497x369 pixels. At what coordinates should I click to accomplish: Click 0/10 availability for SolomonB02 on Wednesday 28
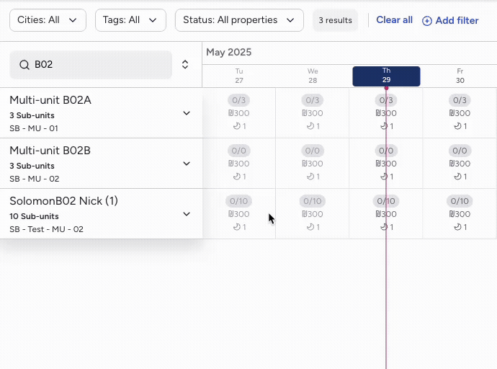tap(312, 201)
